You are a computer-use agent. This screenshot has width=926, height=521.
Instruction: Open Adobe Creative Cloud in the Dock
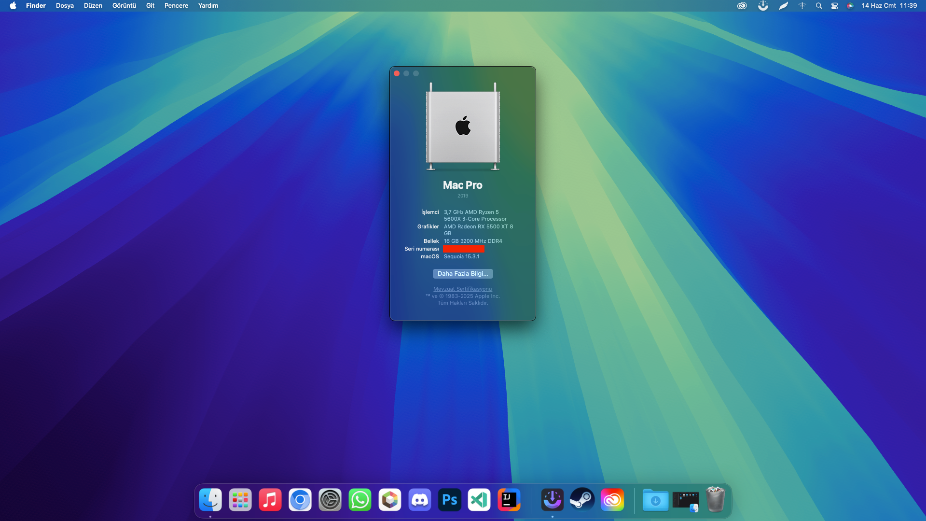coord(612,500)
